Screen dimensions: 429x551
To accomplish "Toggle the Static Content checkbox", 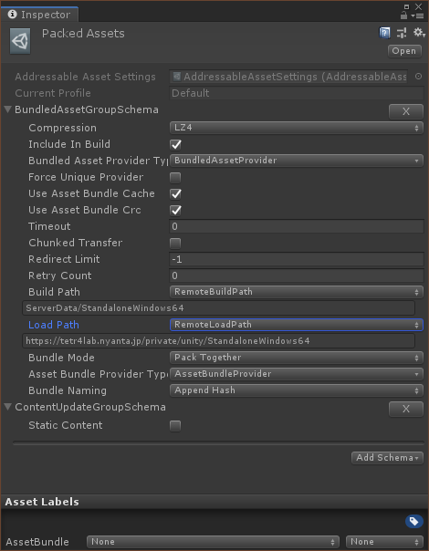I will (x=175, y=425).
